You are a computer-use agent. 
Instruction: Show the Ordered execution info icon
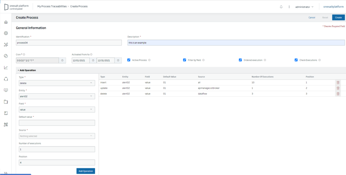[265, 60]
